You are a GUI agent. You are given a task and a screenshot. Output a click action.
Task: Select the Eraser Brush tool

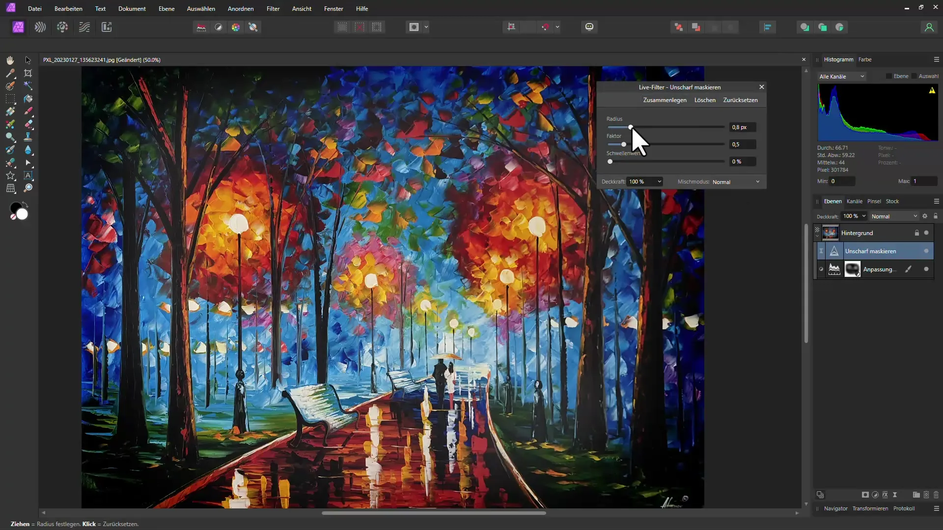pyautogui.click(x=28, y=124)
